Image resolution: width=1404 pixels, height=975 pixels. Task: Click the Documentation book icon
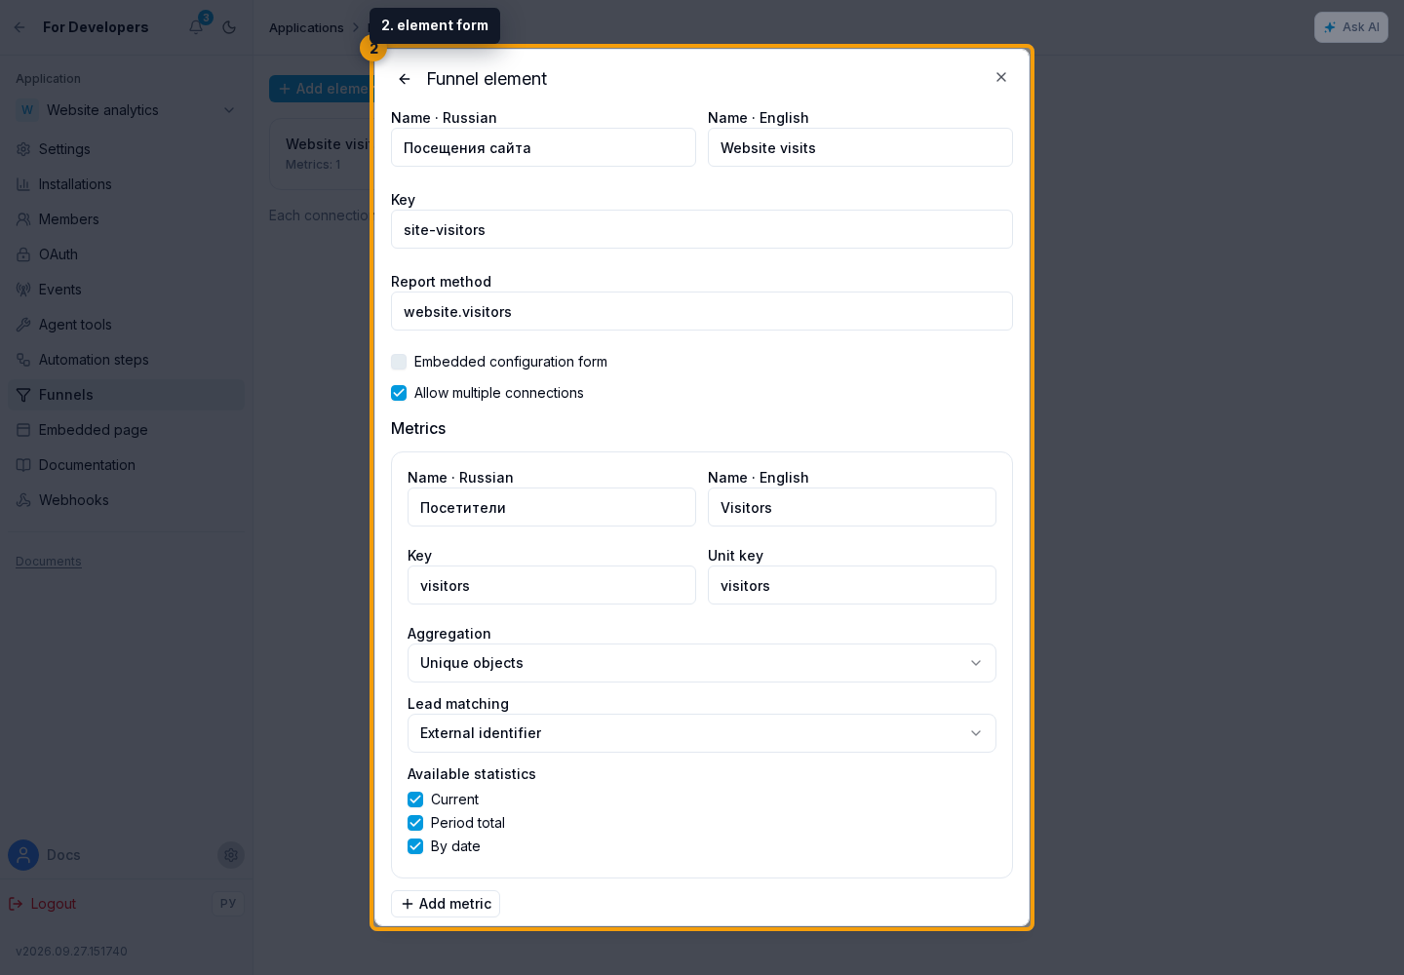click(23, 465)
